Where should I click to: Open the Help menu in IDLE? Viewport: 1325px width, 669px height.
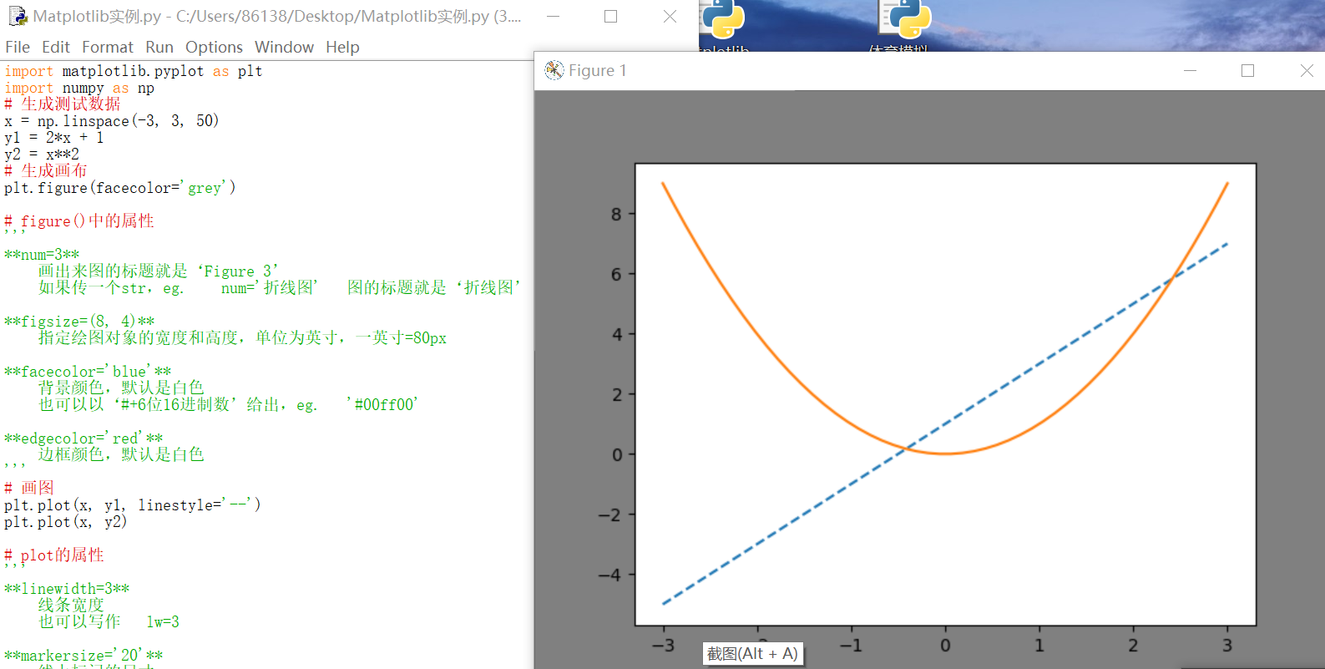pyautogui.click(x=342, y=48)
